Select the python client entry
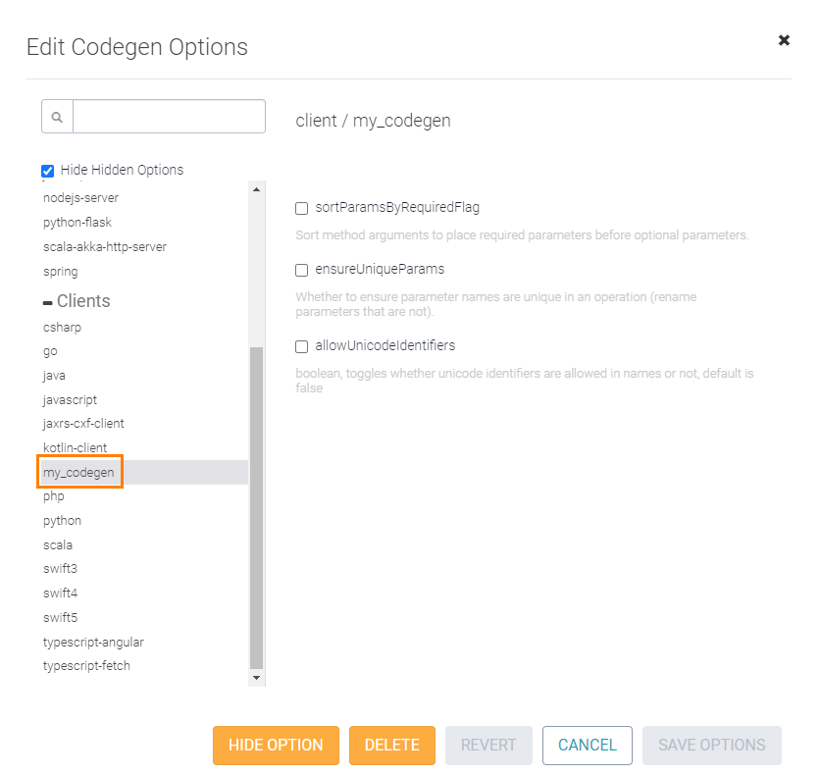Image resolution: width=820 pixels, height=775 pixels. click(x=62, y=520)
